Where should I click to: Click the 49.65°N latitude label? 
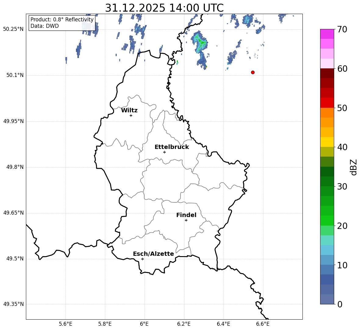[x=13, y=213]
